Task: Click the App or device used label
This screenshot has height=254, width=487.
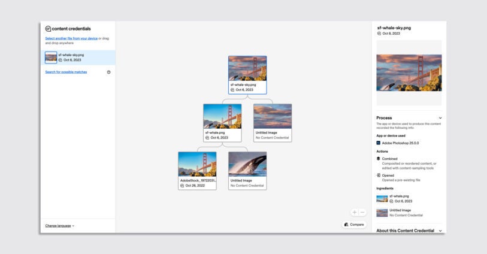Action: point(391,136)
